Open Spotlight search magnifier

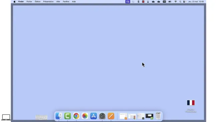click(180, 2)
